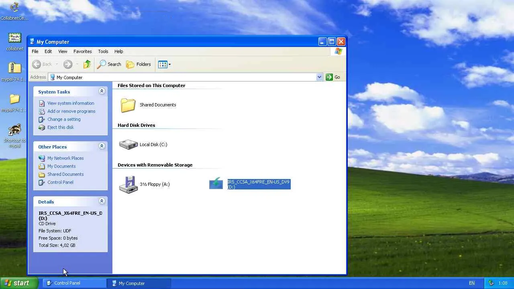Viewport: 514px width, 289px height.
Task: Open Shared Documents link in Other Places
Action: (x=65, y=174)
